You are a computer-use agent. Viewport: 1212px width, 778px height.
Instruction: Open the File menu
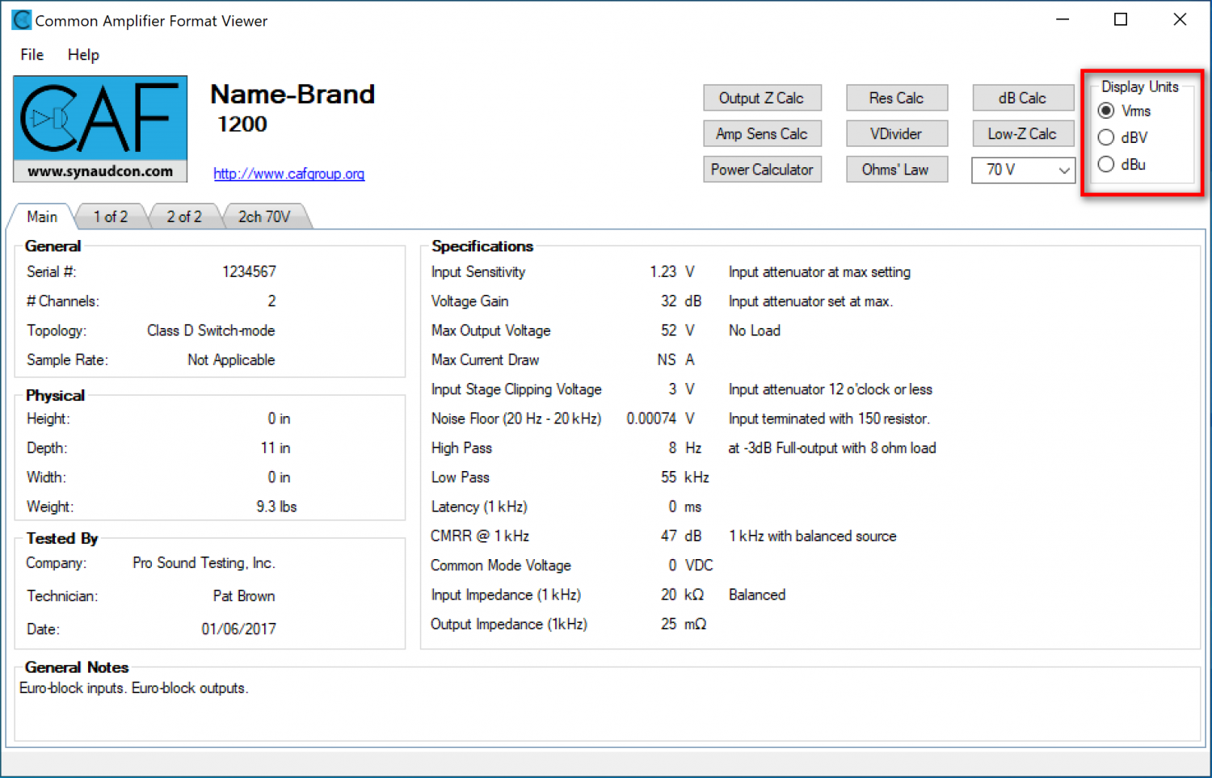32,55
